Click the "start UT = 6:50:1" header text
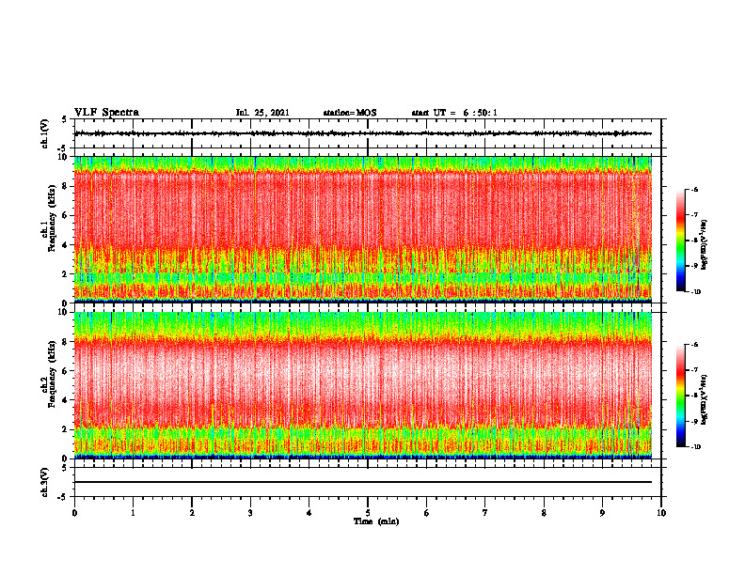The height and width of the screenshot is (575, 745). [x=454, y=113]
